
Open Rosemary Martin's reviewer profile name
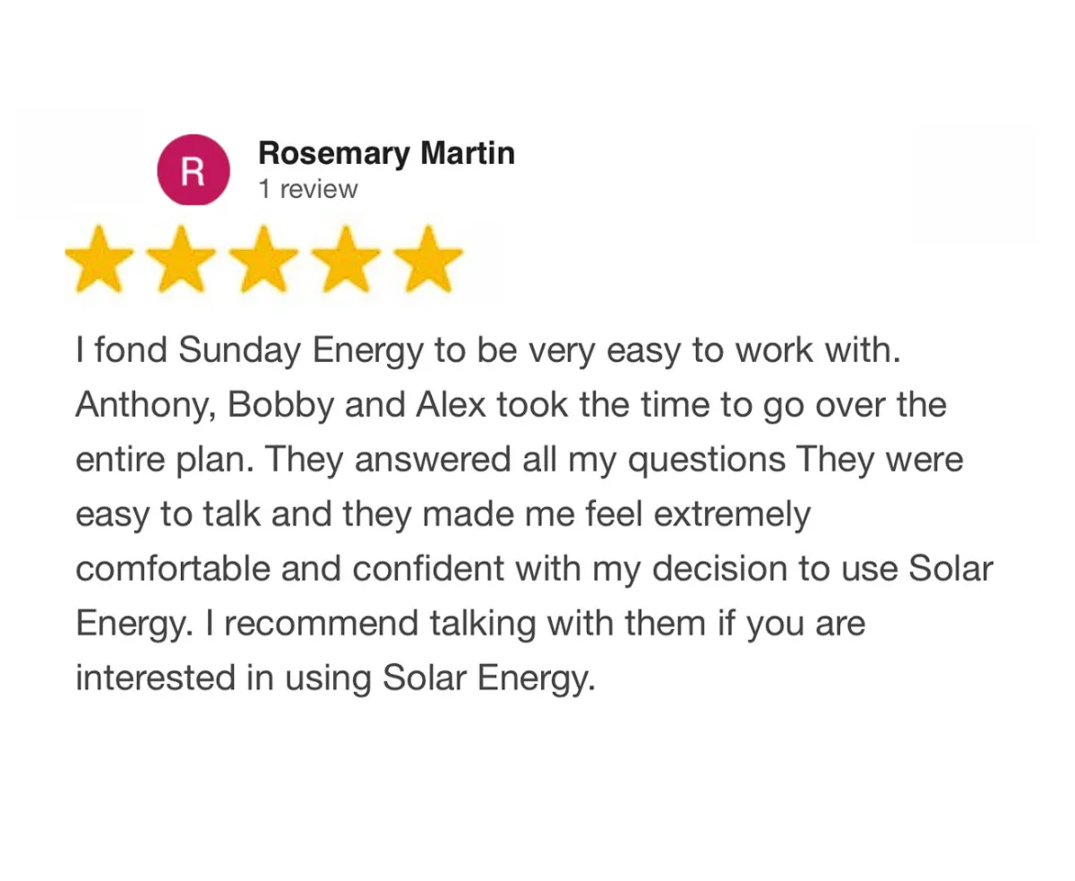(386, 153)
